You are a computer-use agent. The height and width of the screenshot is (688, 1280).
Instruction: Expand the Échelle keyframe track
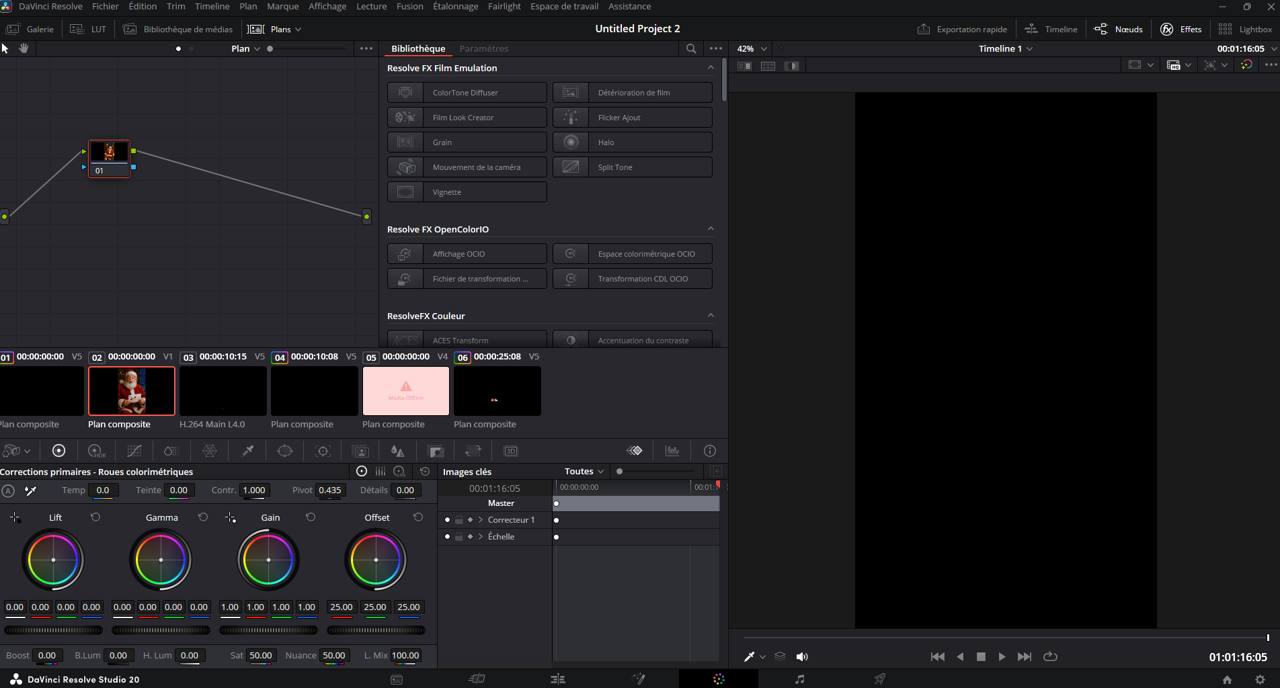481,537
